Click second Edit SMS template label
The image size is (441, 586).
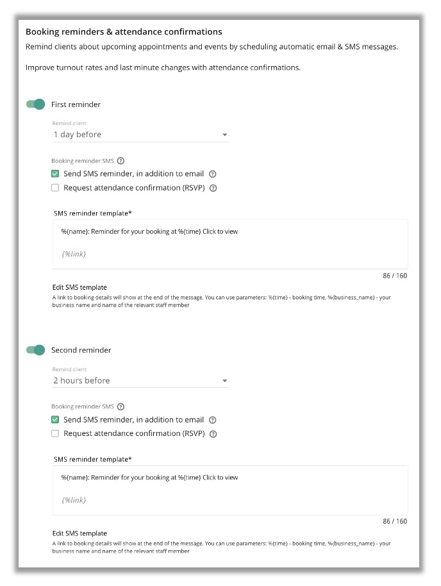[x=79, y=533]
